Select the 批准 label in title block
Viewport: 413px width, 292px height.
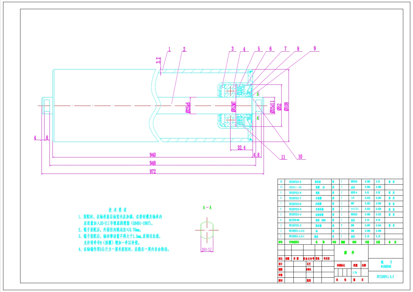point(309,280)
